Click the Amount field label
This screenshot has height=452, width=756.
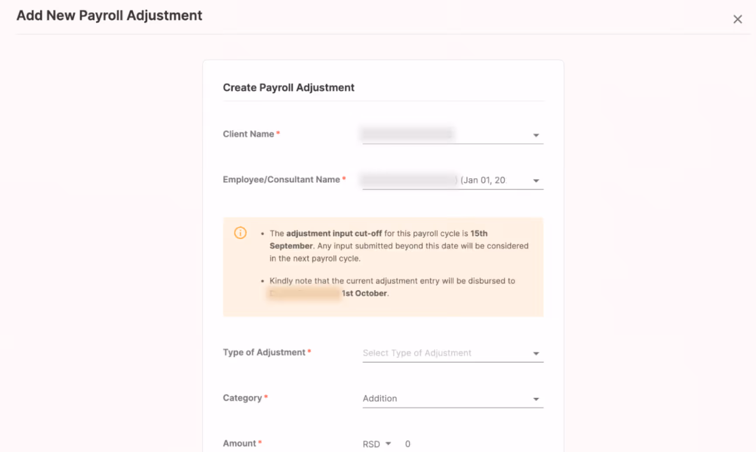tap(239, 443)
